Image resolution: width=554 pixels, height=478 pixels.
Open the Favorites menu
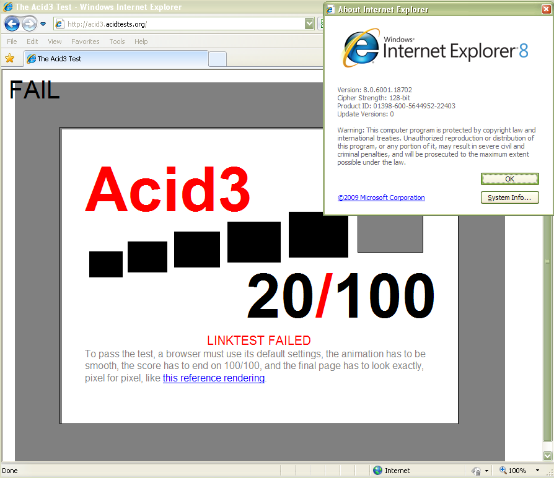[85, 41]
